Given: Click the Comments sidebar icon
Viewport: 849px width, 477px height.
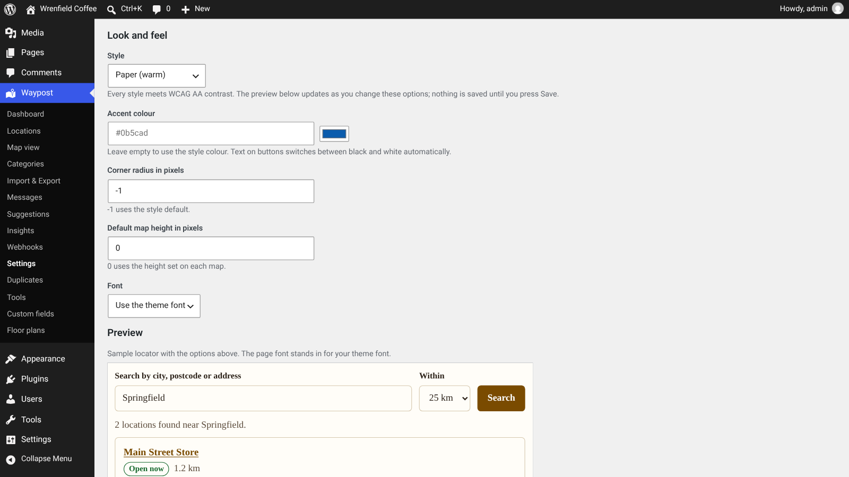Looking at the screenshot, I should tap(11, 73).
